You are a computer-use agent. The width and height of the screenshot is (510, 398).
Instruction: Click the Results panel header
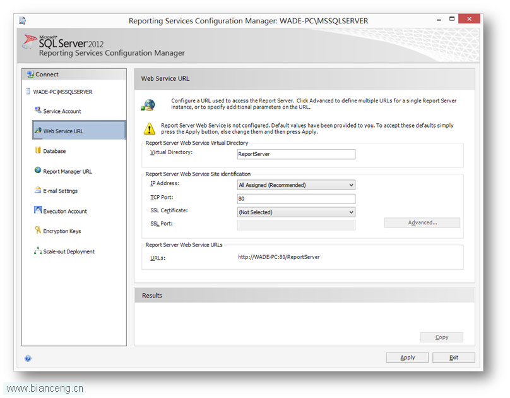click(304, 296)
